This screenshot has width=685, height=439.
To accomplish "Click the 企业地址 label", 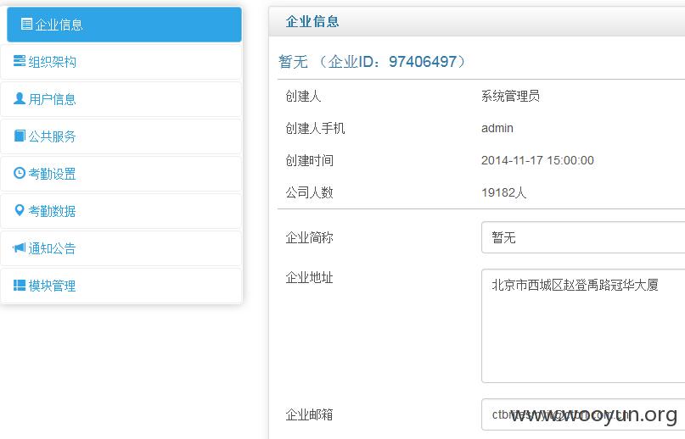I will coord(309,277).
